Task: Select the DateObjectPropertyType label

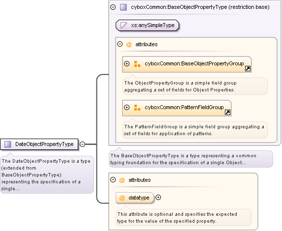Action: (44, 144)
